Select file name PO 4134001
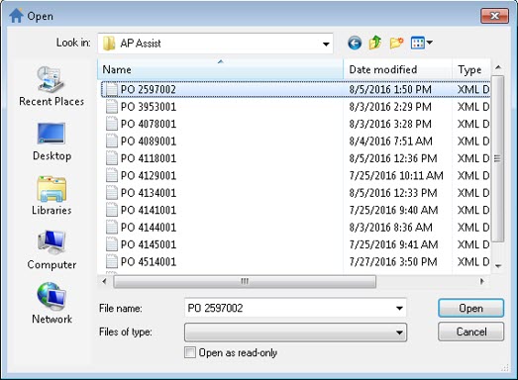518x380 pixels. point(149,193)
